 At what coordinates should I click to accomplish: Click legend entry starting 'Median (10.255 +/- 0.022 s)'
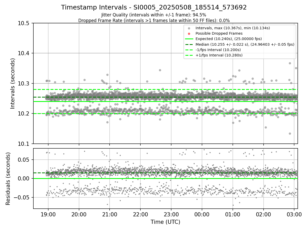(x=245, y=44)
